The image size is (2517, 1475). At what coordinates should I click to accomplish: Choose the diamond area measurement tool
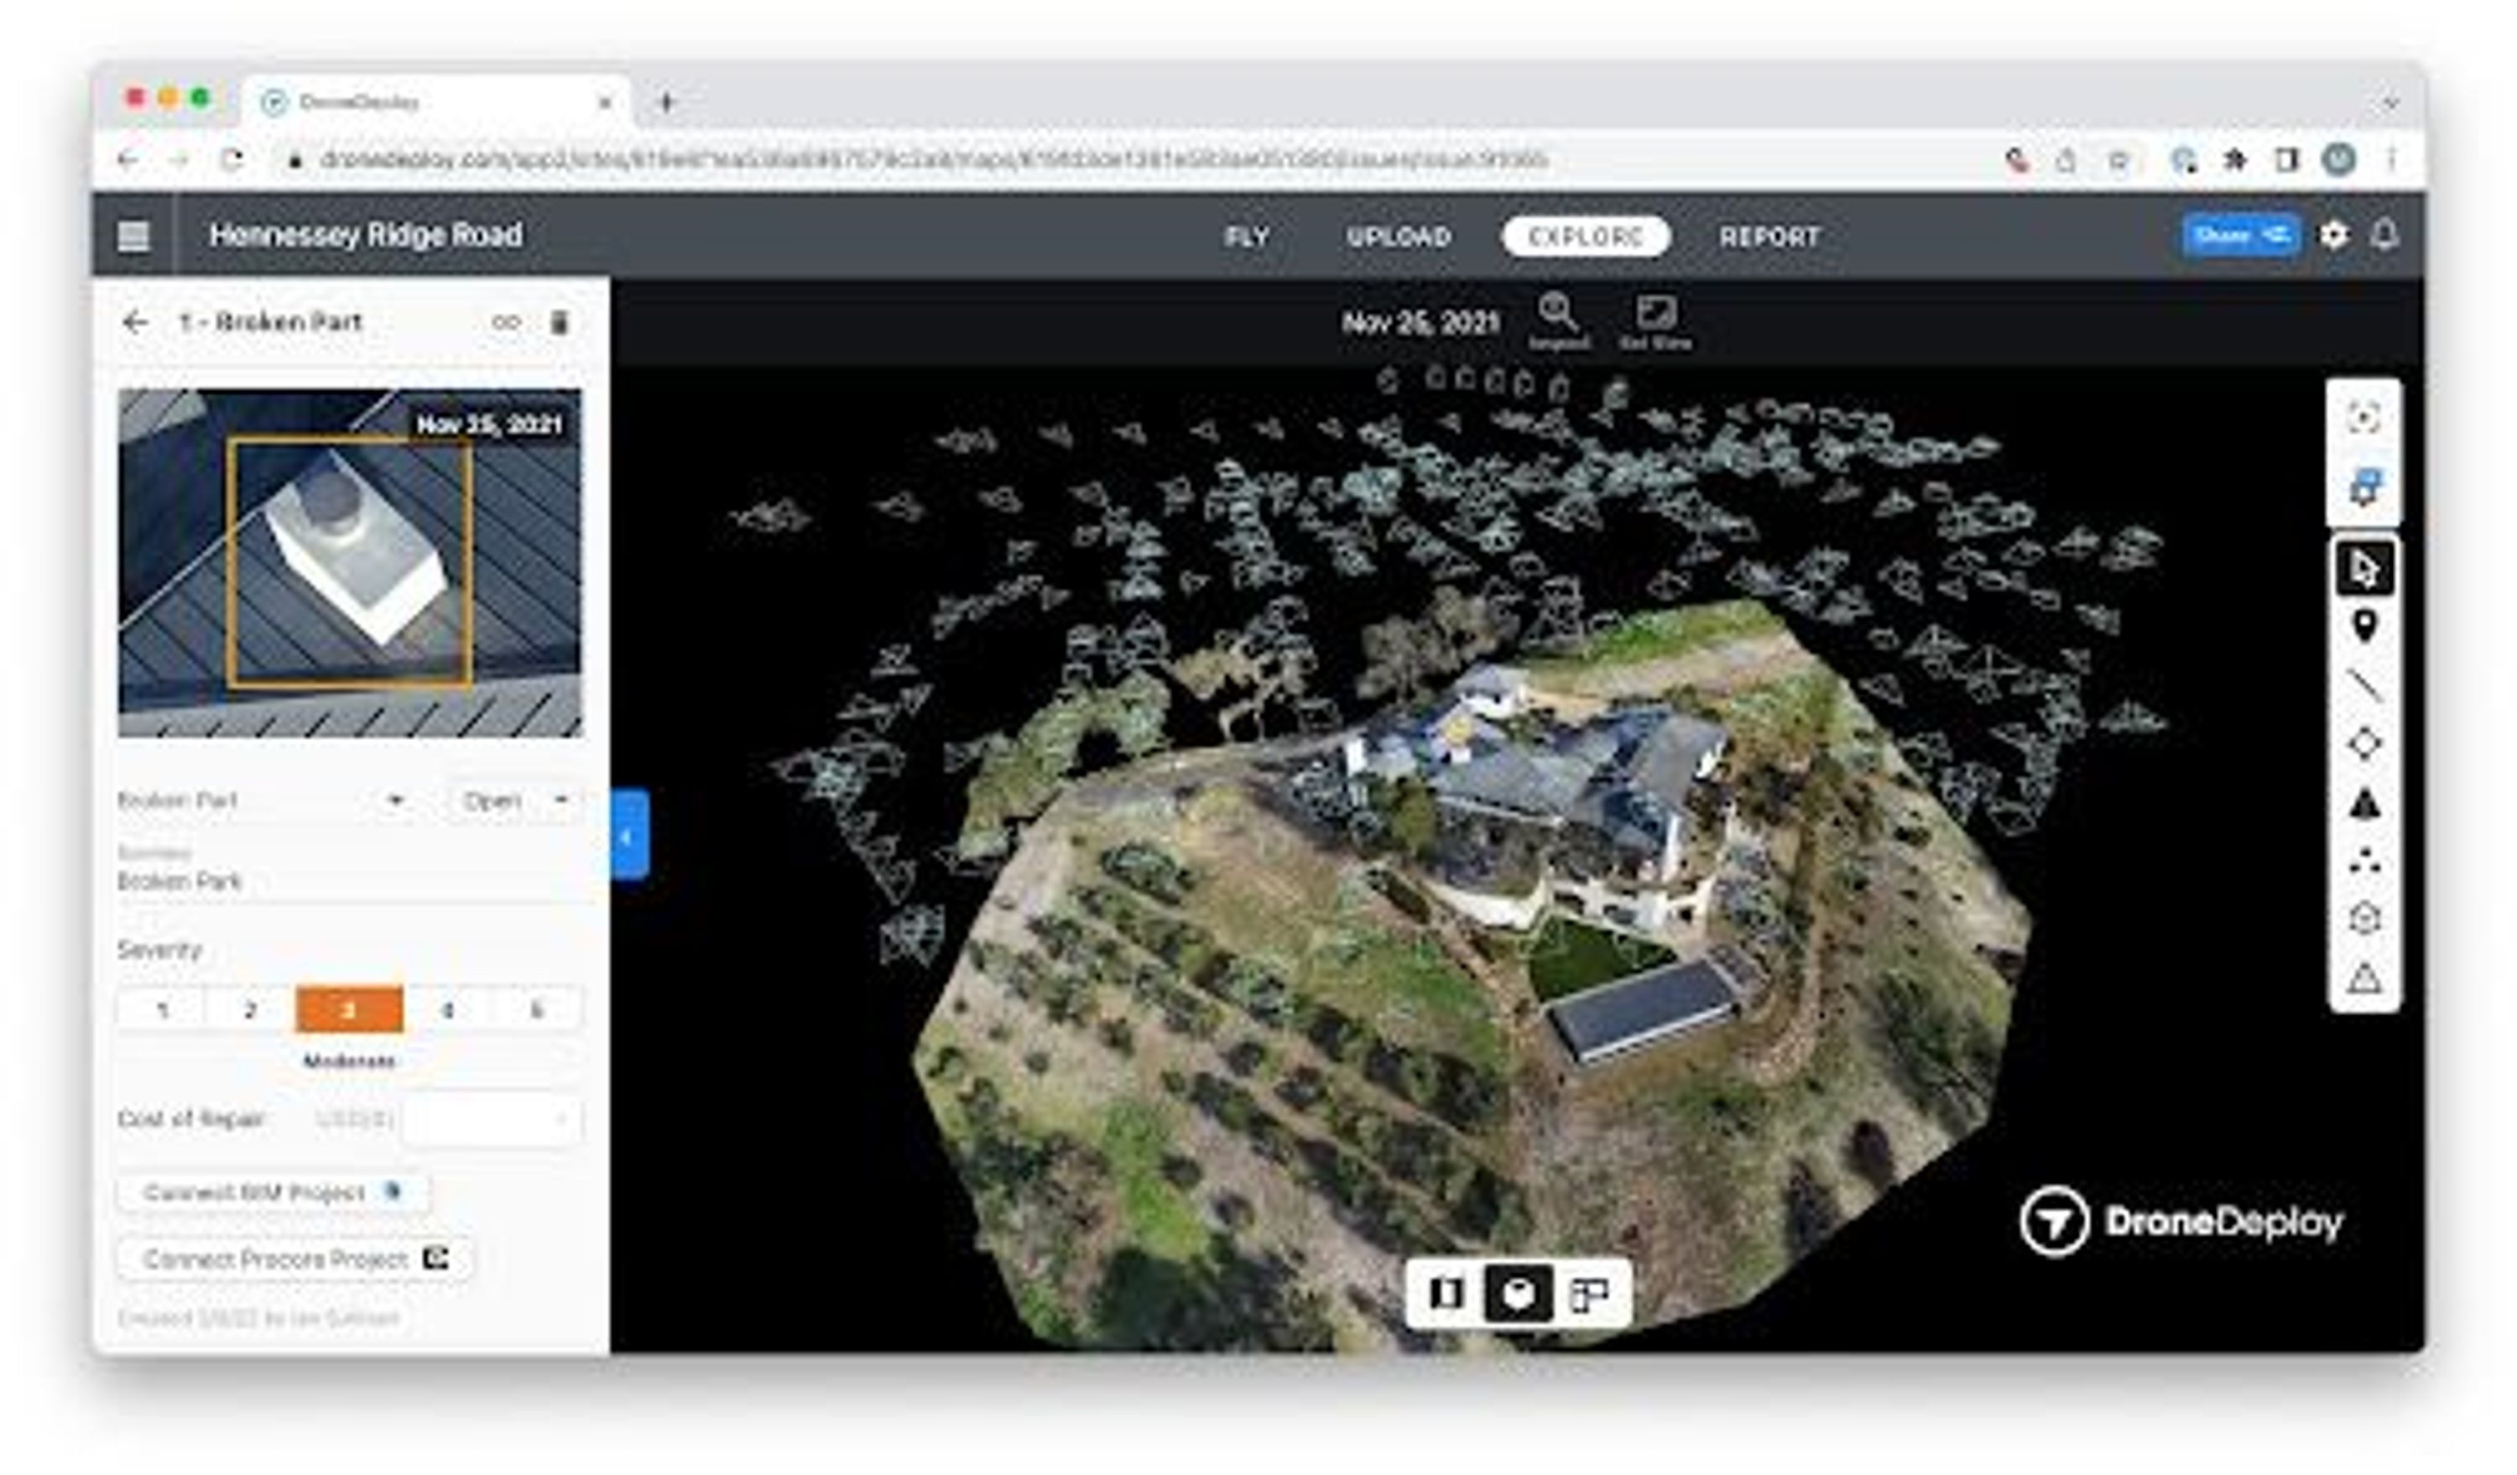click(x=2363, y=744)
